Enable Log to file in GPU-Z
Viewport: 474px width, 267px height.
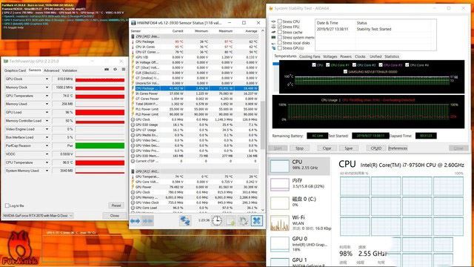tap(7, 205)
